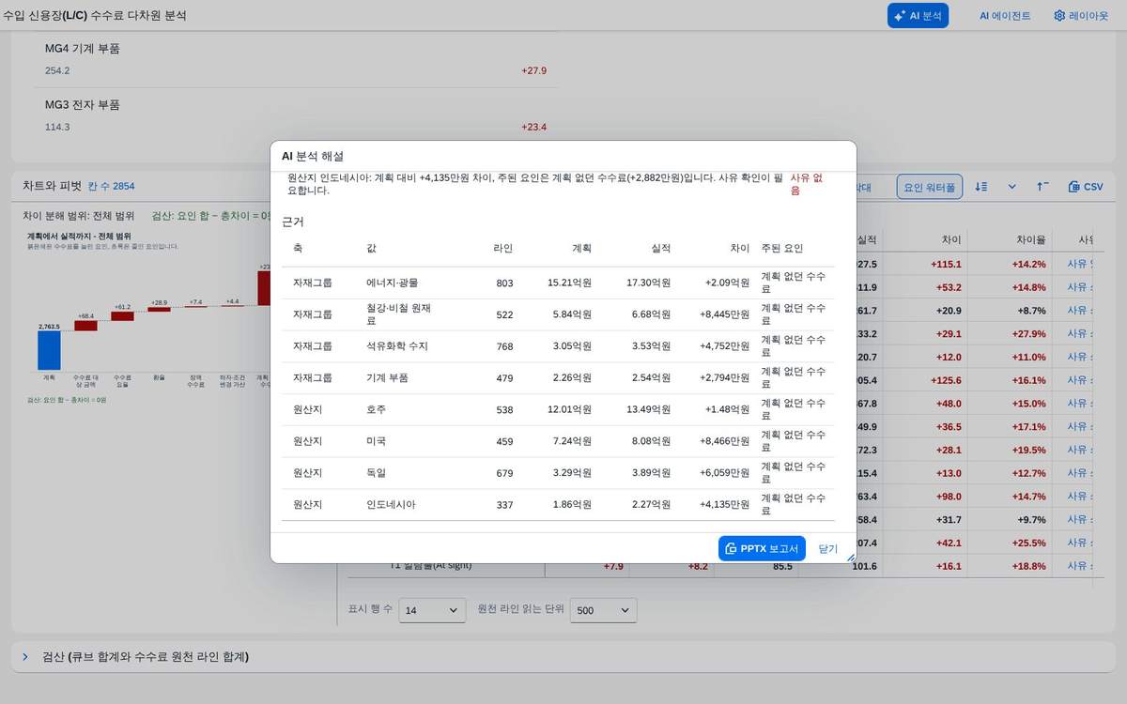
Task: Click the 12.01억원 plan value
Action: (x=569, y=410)
